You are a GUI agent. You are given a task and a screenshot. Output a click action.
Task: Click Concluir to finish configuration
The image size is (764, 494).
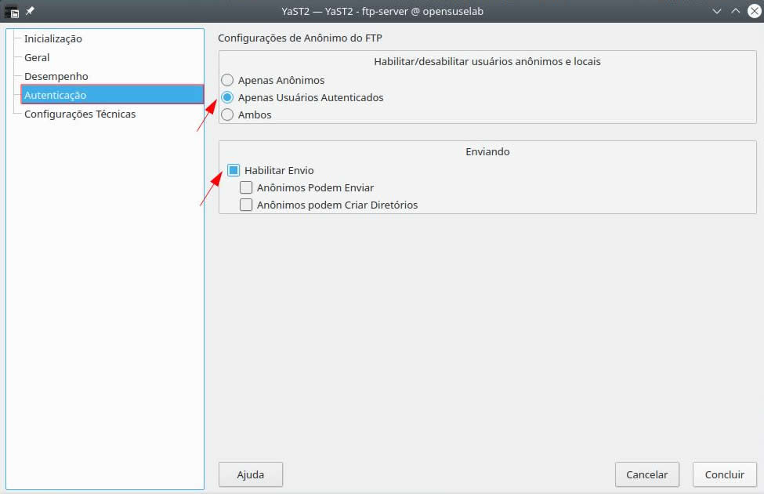point(724,474)
